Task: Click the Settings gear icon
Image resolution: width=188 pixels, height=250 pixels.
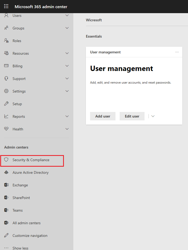Action: pos(6,91)
